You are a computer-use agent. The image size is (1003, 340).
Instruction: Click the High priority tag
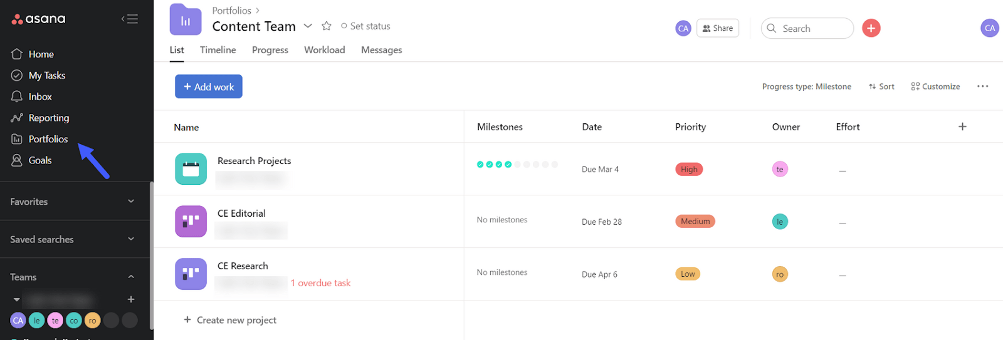pyautogui.click(x=689, y=169)
